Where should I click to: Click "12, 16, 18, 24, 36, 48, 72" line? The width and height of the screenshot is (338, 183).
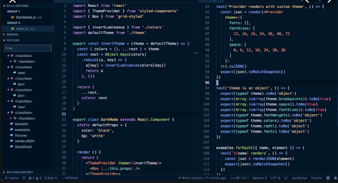click(261, 34)
